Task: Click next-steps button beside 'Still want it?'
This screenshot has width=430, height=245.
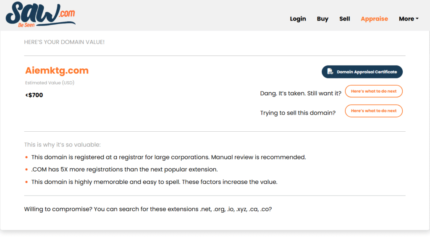Action: (373, 91)
